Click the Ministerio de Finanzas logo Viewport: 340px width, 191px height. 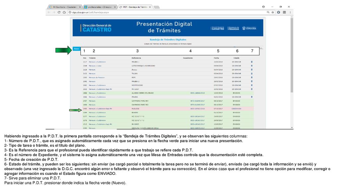tap(233, 28)
